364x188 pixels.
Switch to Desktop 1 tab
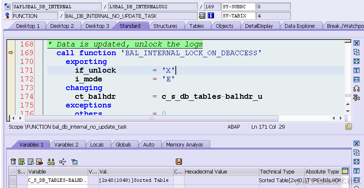[28, 26]
